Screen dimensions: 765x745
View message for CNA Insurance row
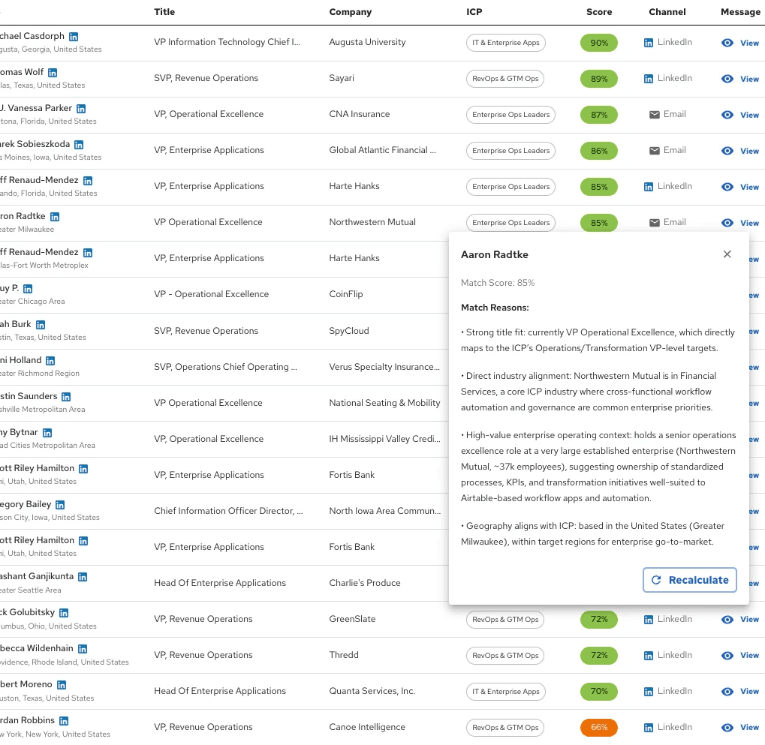(x=740, y=115)
